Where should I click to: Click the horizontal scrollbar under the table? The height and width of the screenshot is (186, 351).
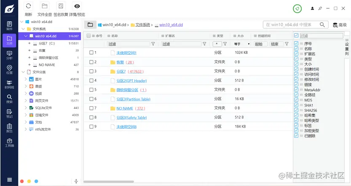[x=109, y=182]
